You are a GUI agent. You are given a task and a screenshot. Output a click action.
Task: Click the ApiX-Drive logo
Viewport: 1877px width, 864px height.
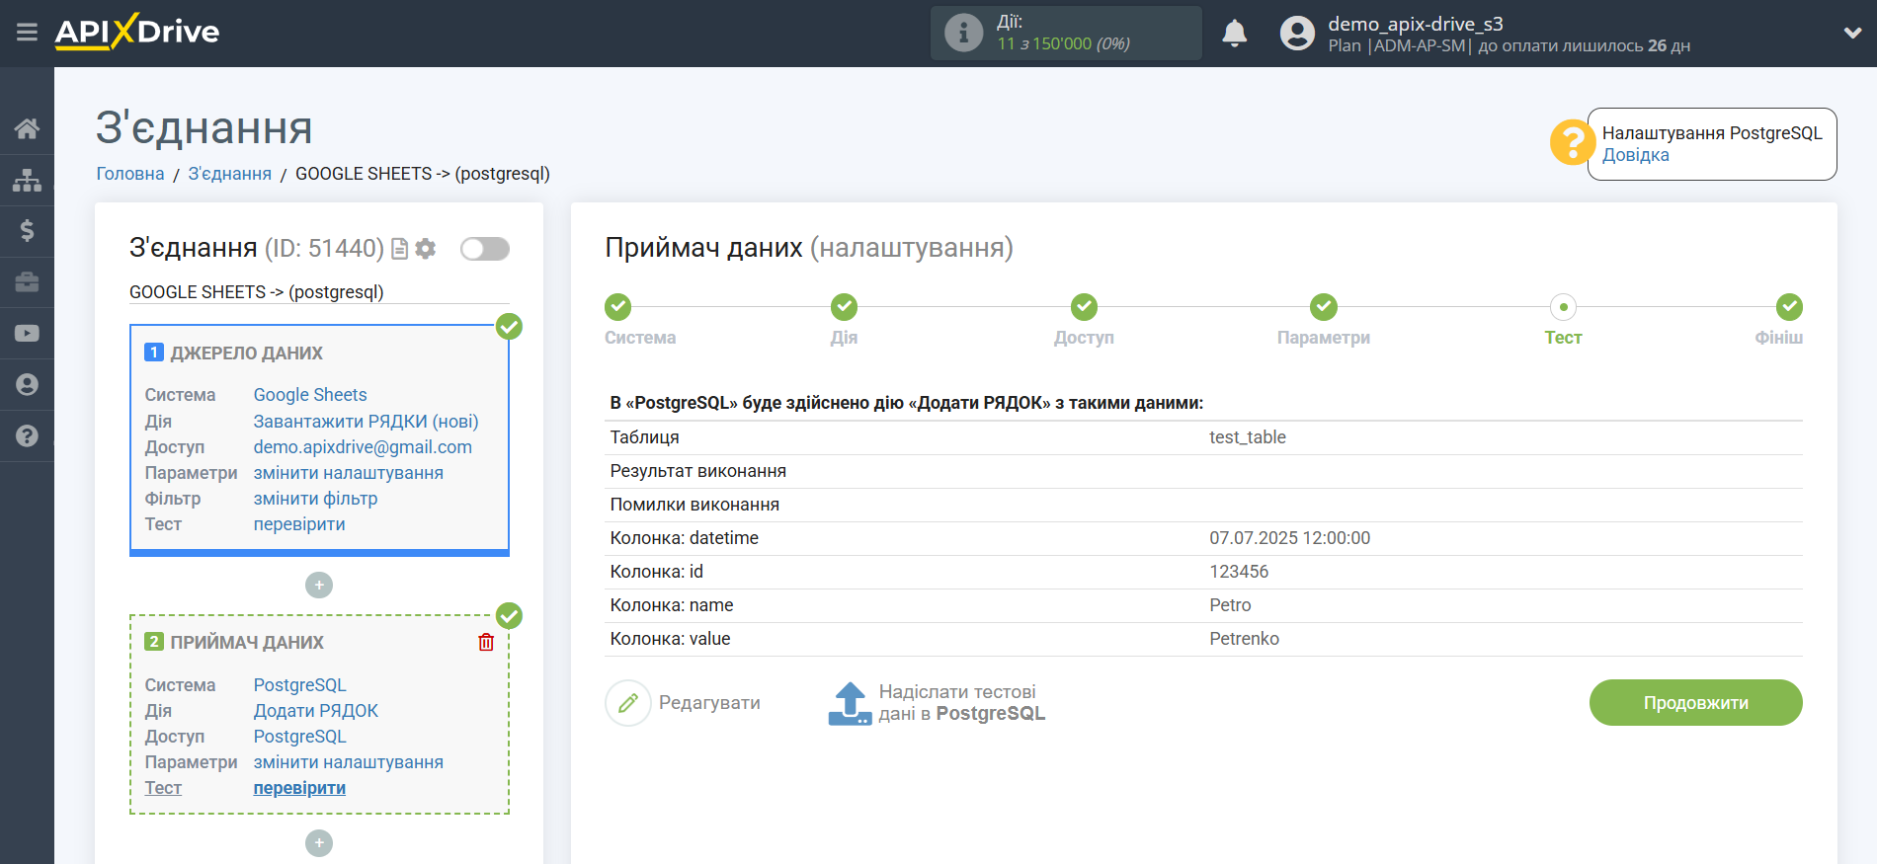(x=137, y=32)
